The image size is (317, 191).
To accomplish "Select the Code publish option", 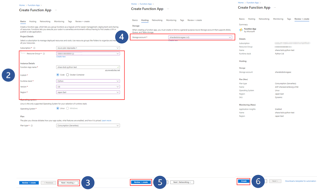I will click(x=58, y=75).
